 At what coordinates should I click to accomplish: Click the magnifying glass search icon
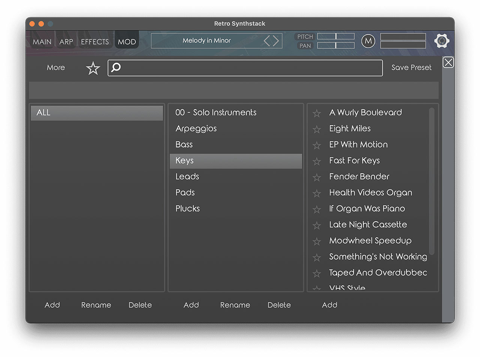(x=116, y=67)
